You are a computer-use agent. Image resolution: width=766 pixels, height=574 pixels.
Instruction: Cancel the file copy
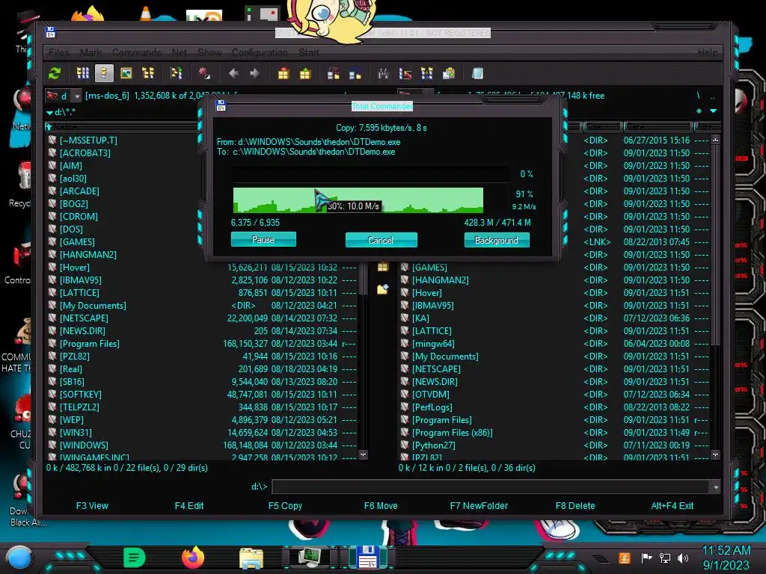(381, 240)
